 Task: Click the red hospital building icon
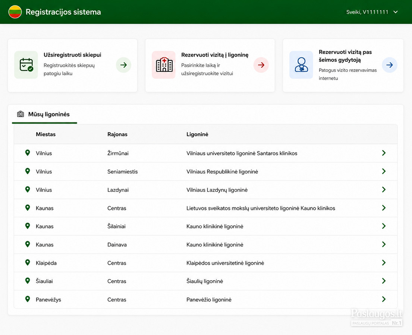coord(164,65)
